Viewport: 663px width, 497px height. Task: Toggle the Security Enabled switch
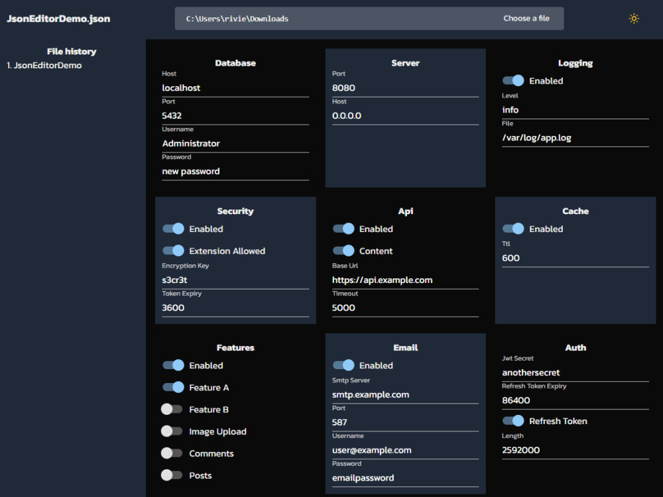[x=173, y=229]
